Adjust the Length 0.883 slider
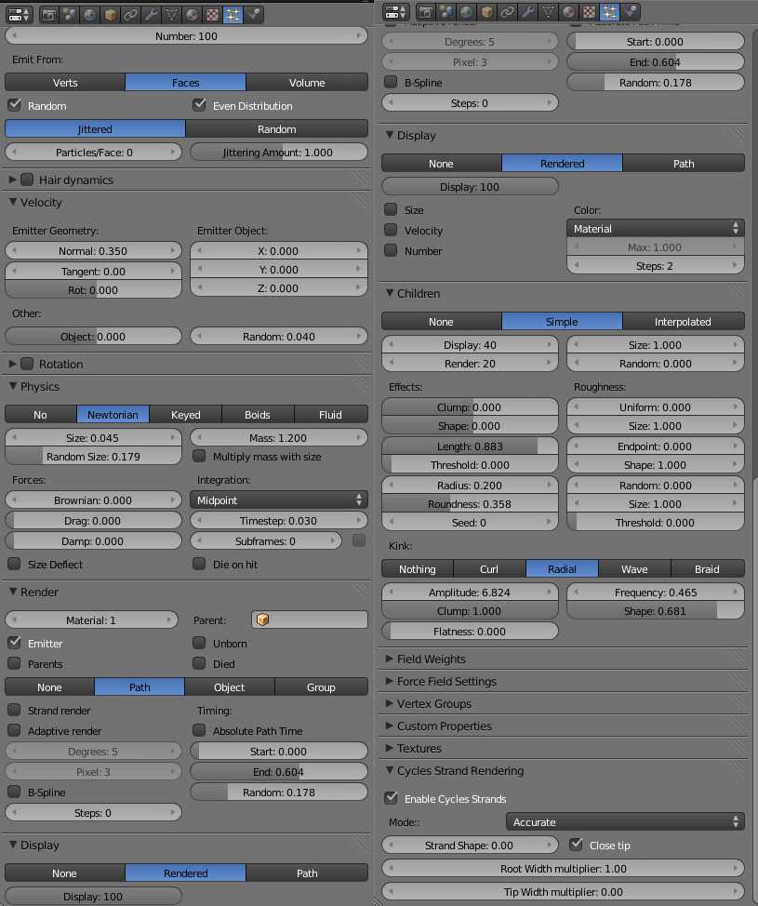The image size is (758, 906). [470, 446]
